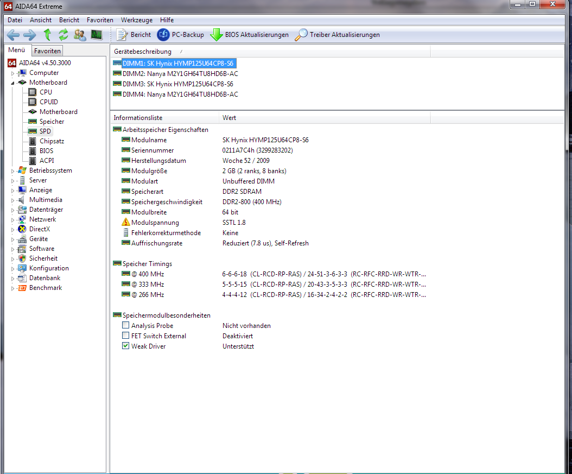The height and width of the screenshot is (474, 572).
Task: Launch PC-Backup from toolbar
Action: click(180, 35)
